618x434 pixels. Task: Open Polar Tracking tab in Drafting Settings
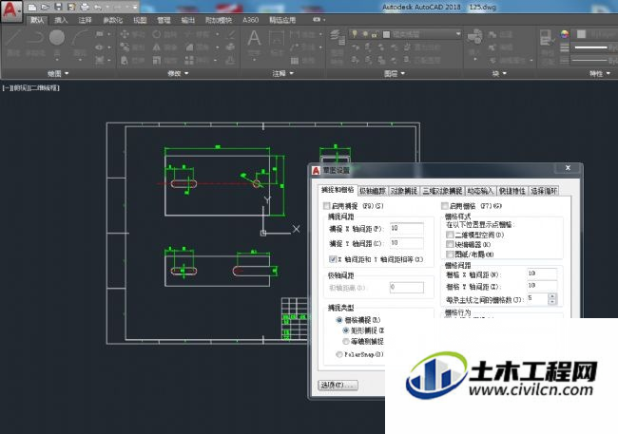pyautogui.click(x=373, y=191)
